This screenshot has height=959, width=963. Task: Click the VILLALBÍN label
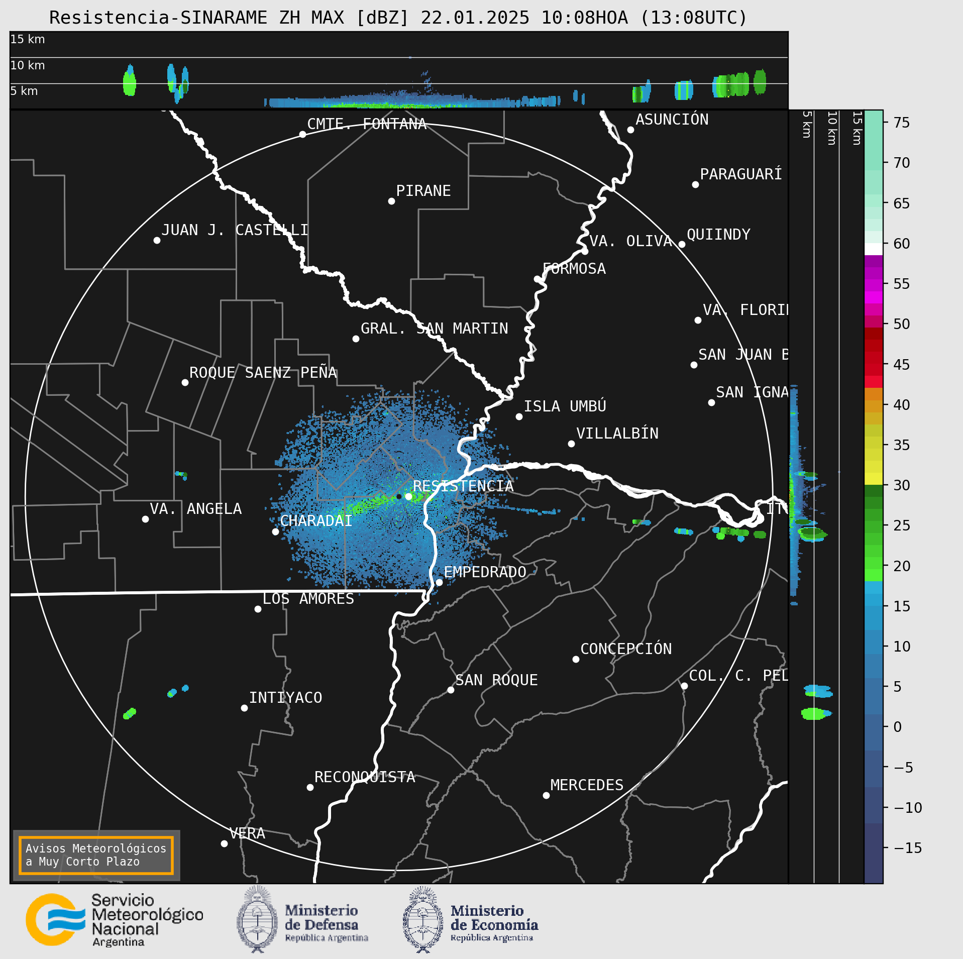coord(617,434)
